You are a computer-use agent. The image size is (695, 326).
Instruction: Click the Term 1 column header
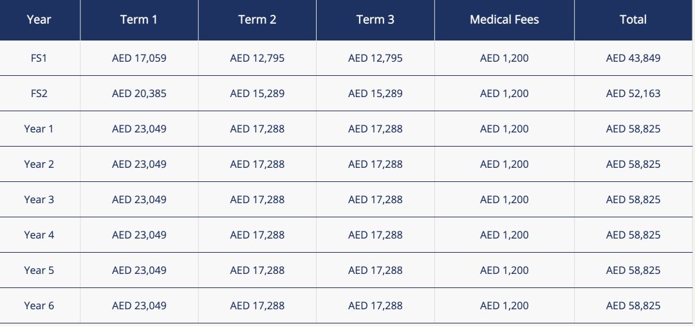tap(139, 19)
